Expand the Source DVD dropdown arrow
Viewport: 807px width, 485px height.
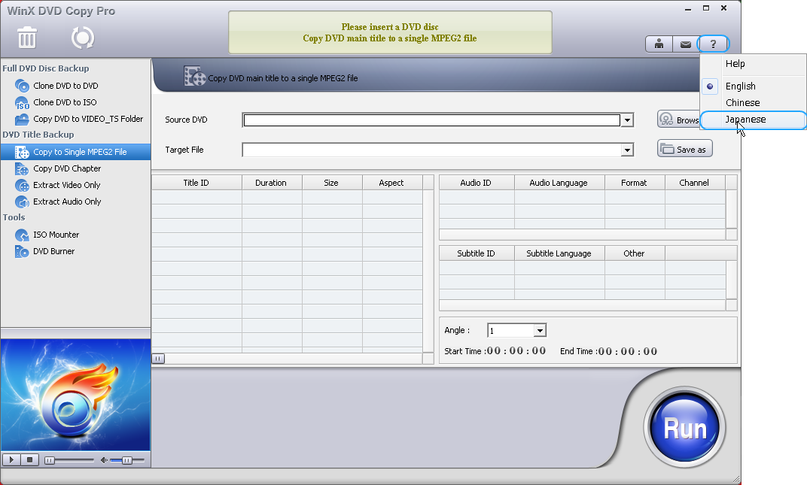(x=627, y=120)
